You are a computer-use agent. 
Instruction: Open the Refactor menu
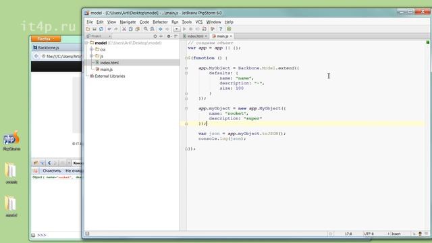click(x=160, y=22)
